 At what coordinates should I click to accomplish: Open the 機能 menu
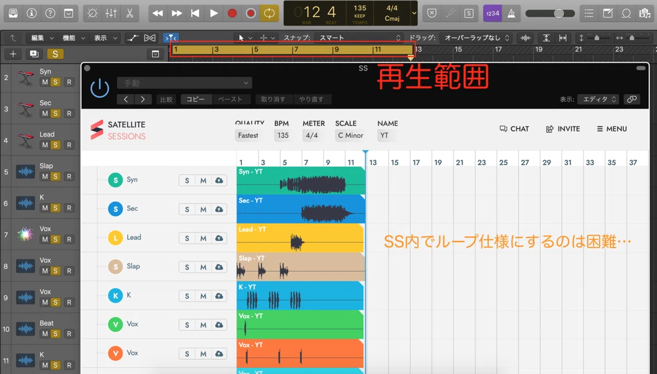click(x=73, y=38)
